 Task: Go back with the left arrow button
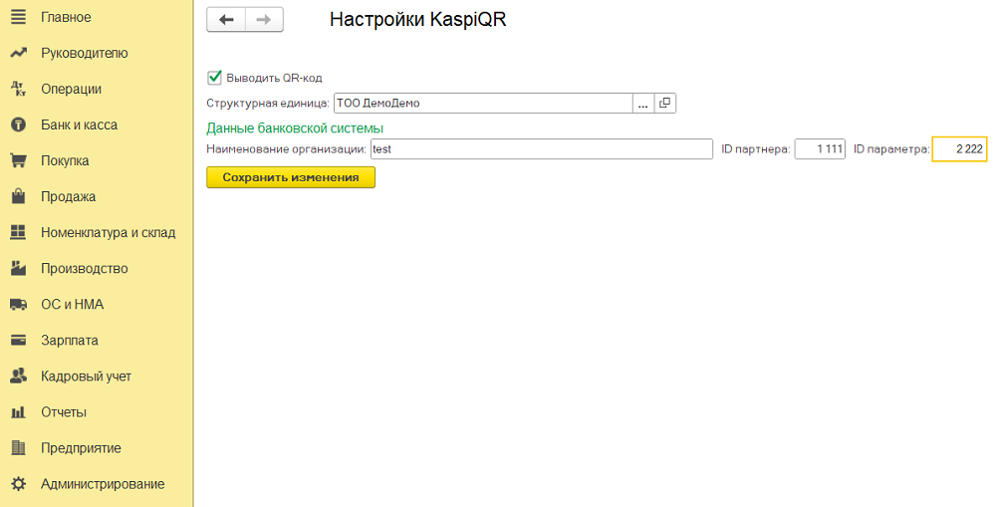pyautogui.click(x=226, y=20)
